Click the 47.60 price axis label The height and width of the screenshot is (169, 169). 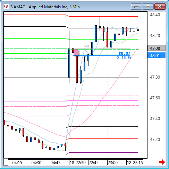click(x=155, y=98)
